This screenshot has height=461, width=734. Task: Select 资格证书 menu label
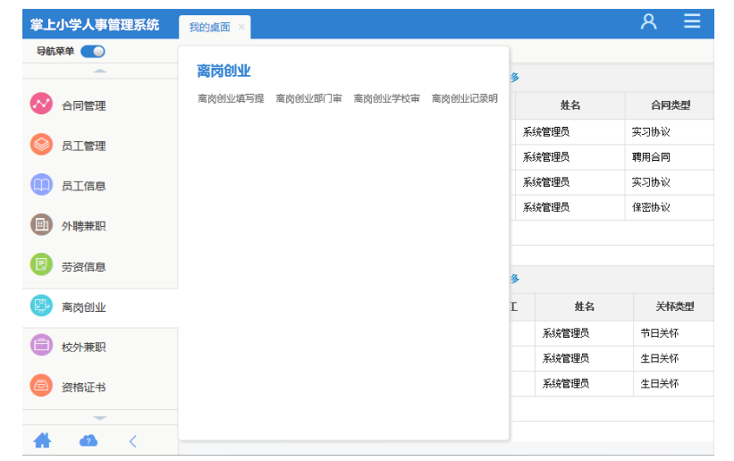[84, 388]
